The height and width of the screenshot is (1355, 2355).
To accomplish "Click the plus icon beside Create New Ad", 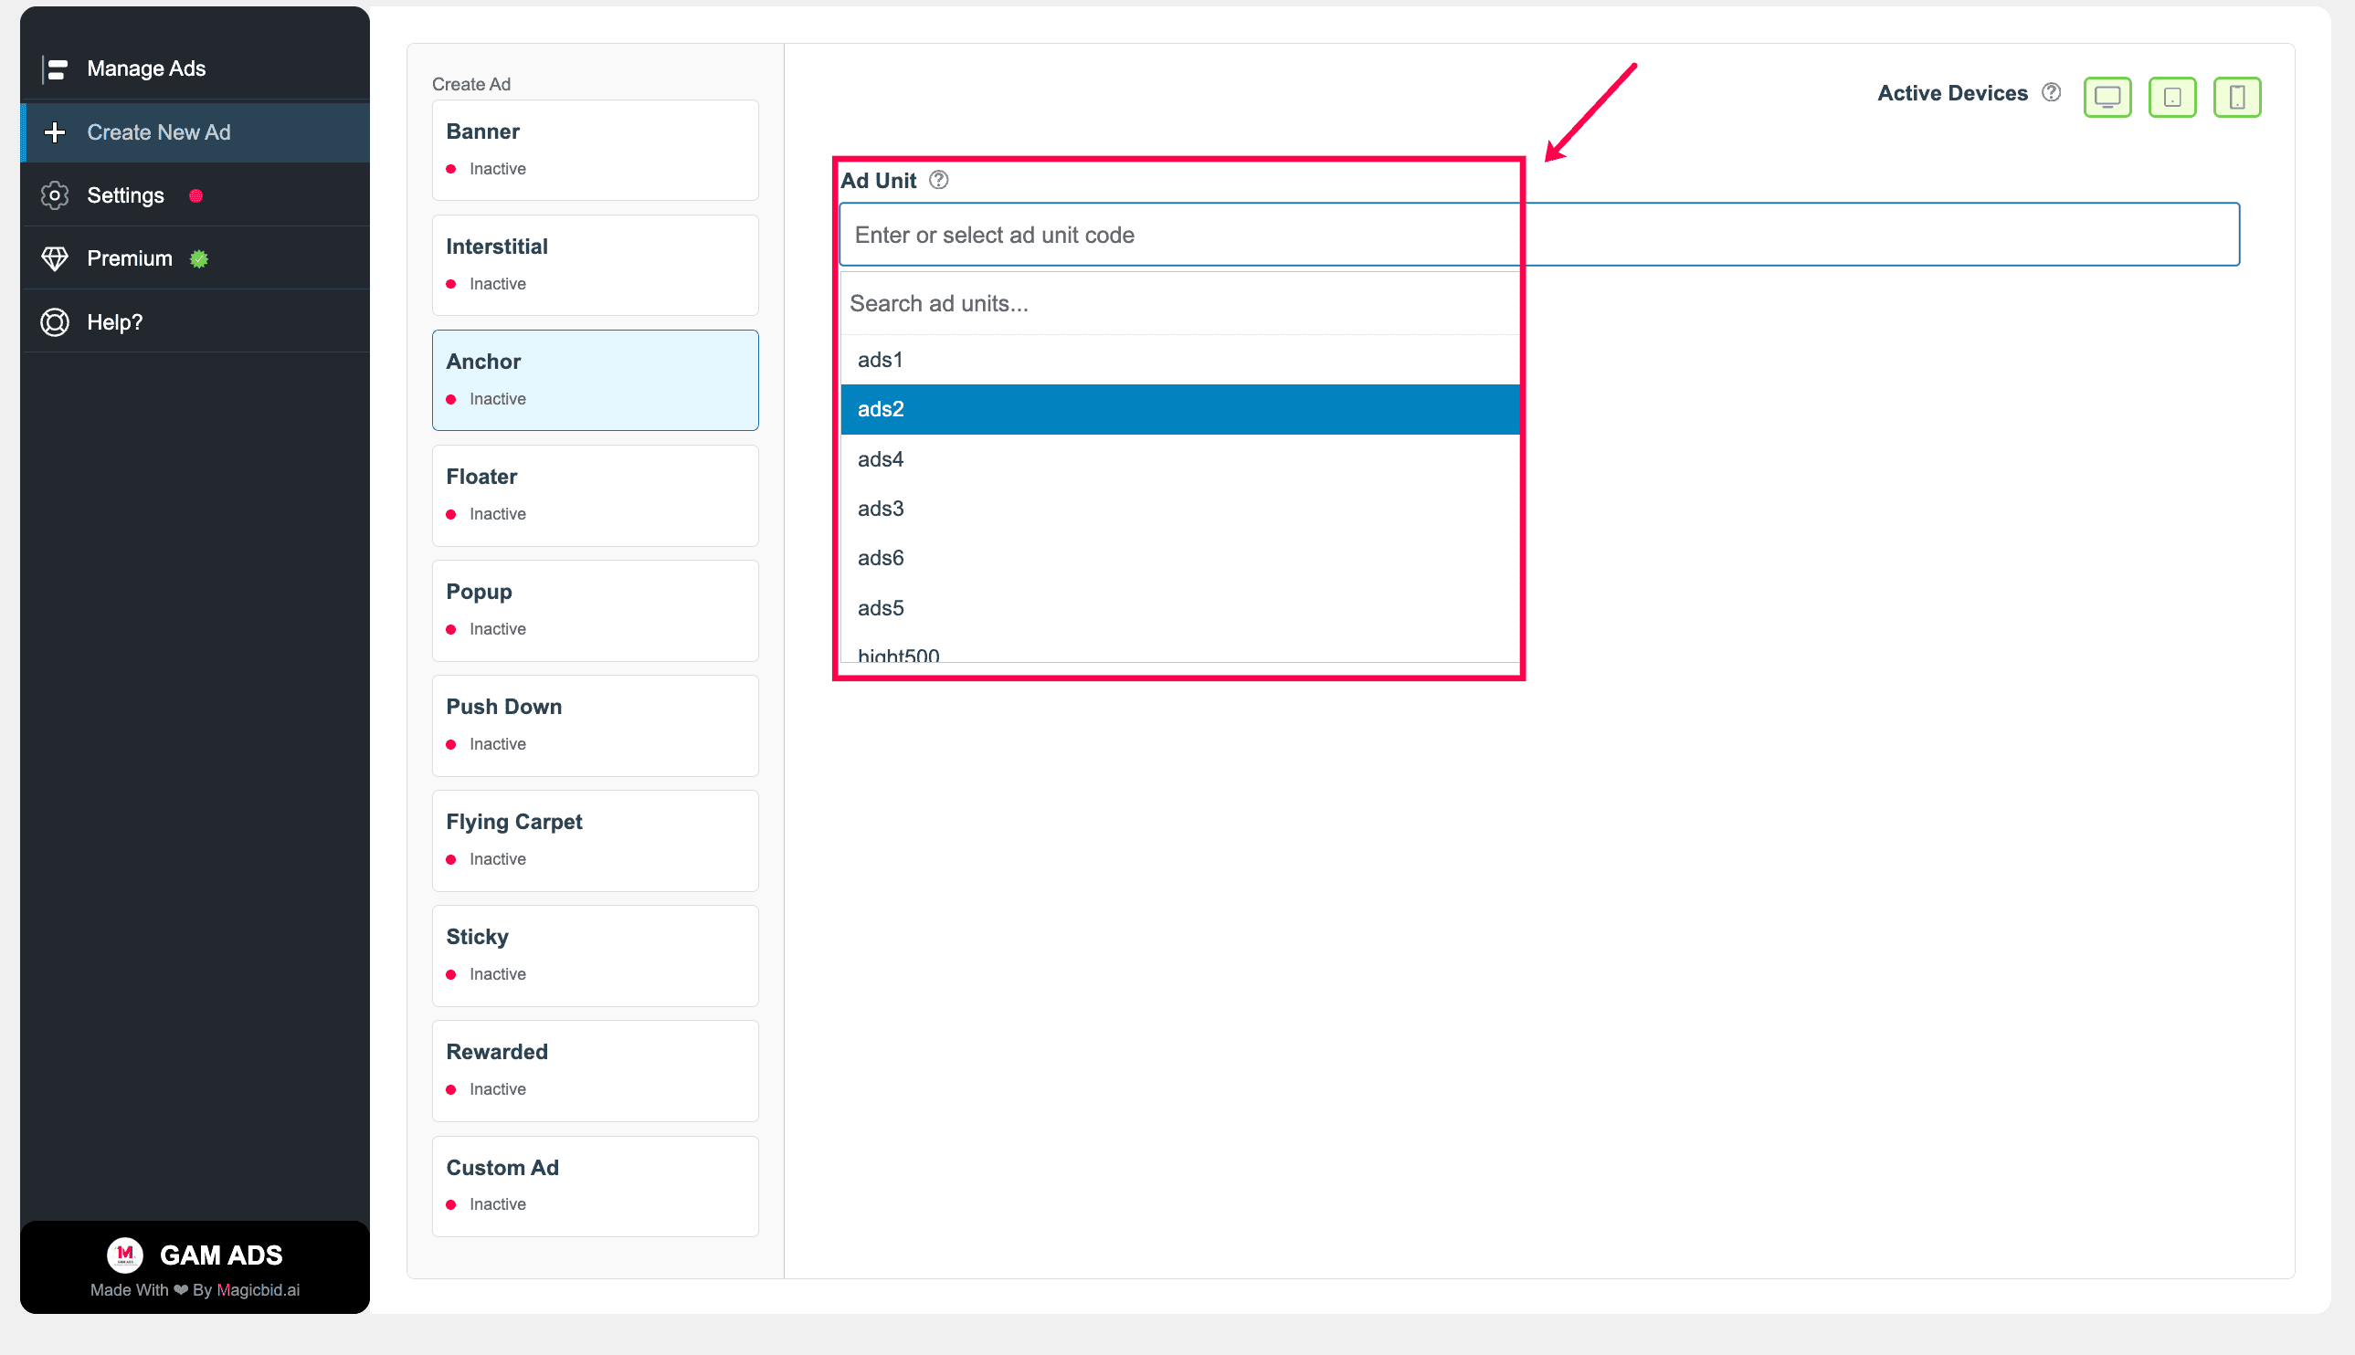I will click(55, 132).
